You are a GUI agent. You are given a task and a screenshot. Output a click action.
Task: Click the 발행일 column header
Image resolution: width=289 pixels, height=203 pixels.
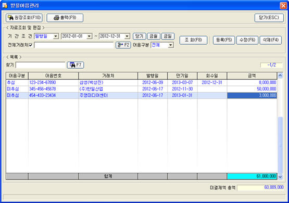(153, 75)
